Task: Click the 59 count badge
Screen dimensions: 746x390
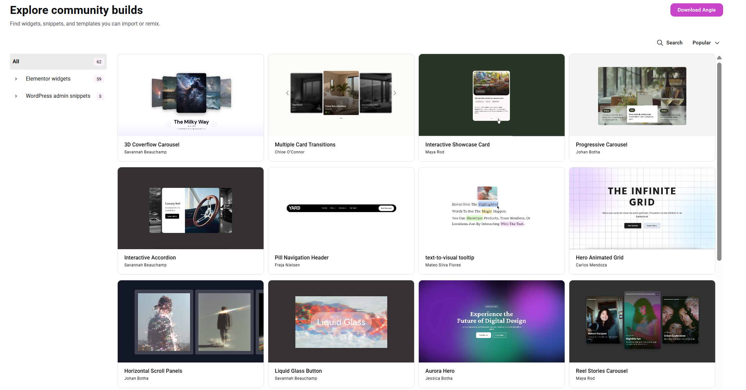Action: point(99,79)
